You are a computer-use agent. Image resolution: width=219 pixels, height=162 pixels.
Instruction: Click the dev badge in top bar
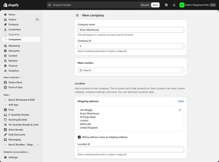[x=213, y=5]
